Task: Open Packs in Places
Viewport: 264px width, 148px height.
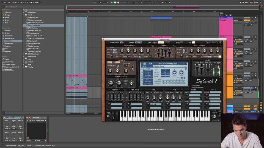Action: 7,59
